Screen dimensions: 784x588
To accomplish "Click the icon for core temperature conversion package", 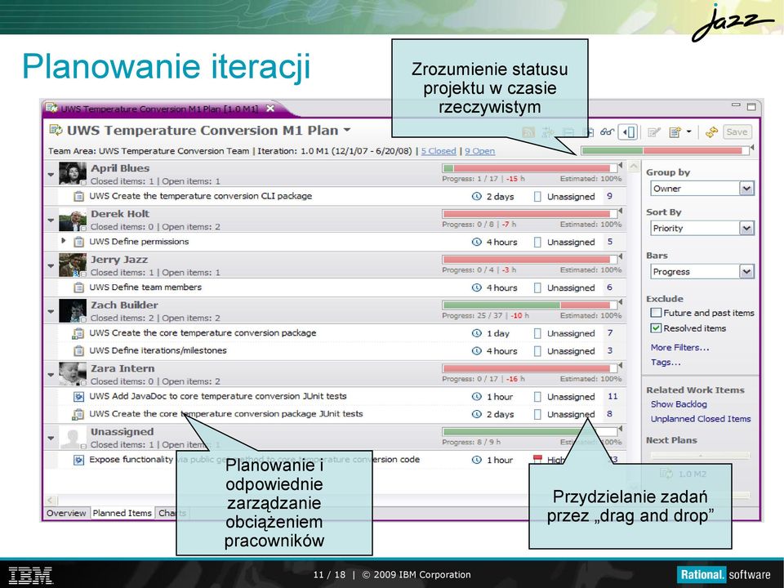I will tap(78, 333).
